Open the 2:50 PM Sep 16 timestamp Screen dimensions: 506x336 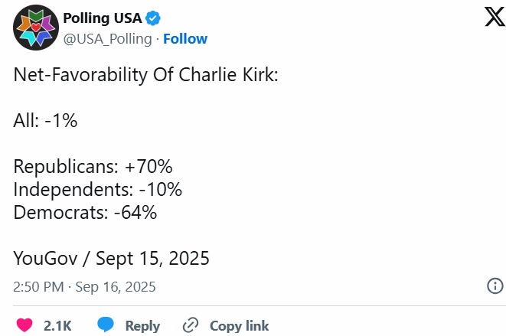(x=85, y=287)
